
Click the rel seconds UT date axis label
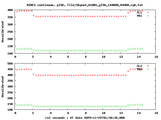coord(85,117)
